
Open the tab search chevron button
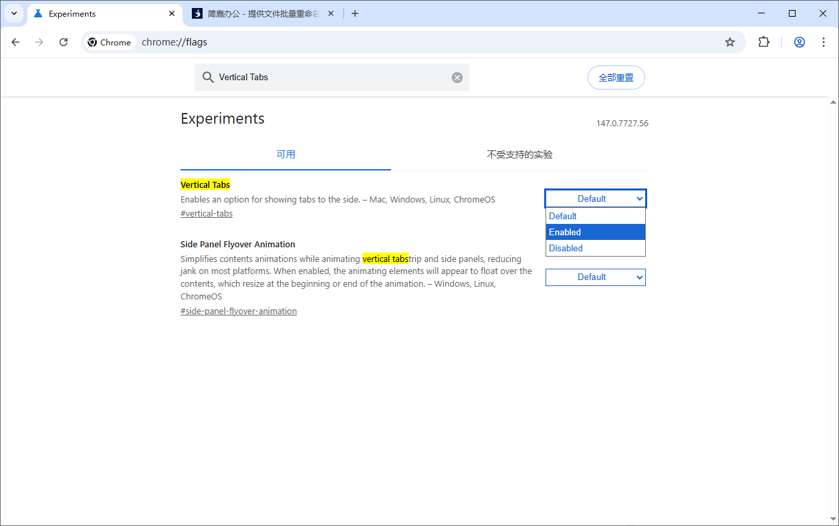coord(13,13)
